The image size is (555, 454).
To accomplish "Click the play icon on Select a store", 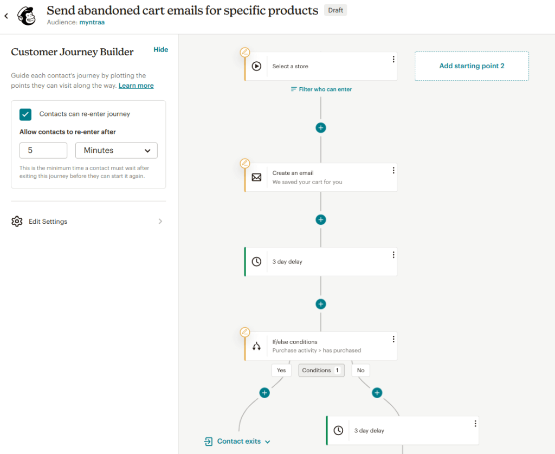I will [x=256, y=66].
